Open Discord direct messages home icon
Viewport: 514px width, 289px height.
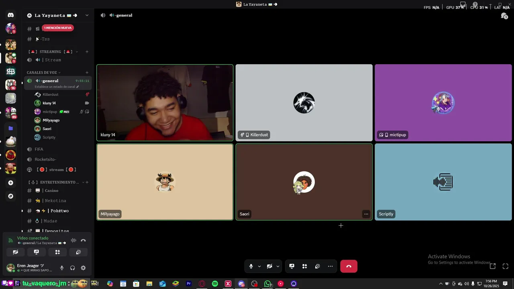tap(11, 15)
